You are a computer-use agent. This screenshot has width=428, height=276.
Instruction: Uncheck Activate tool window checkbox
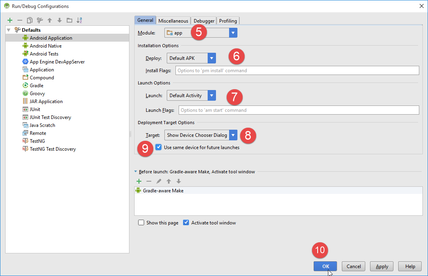pyautogui.click(x=186, y=223)
